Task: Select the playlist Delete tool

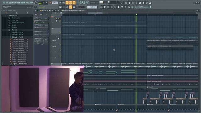Action: [x=45, y=10]
